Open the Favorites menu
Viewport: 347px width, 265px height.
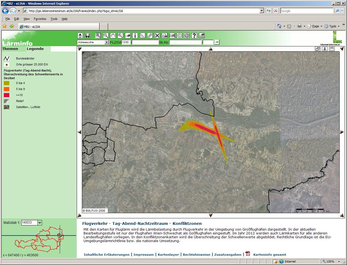(40, 19)
